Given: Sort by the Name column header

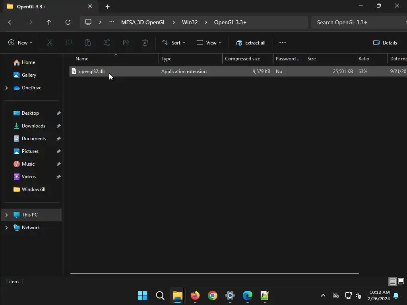Looking at the screenshot, I should tap(114, 59).
